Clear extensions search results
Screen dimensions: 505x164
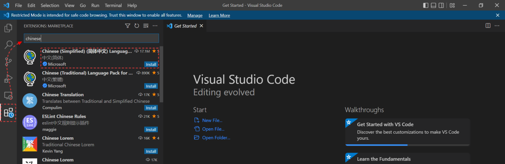point(146,26)
